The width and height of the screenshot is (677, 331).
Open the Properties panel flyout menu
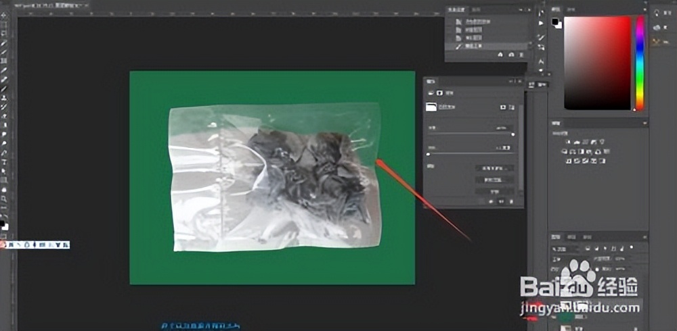pyautogui.click(x=520, y=81)
